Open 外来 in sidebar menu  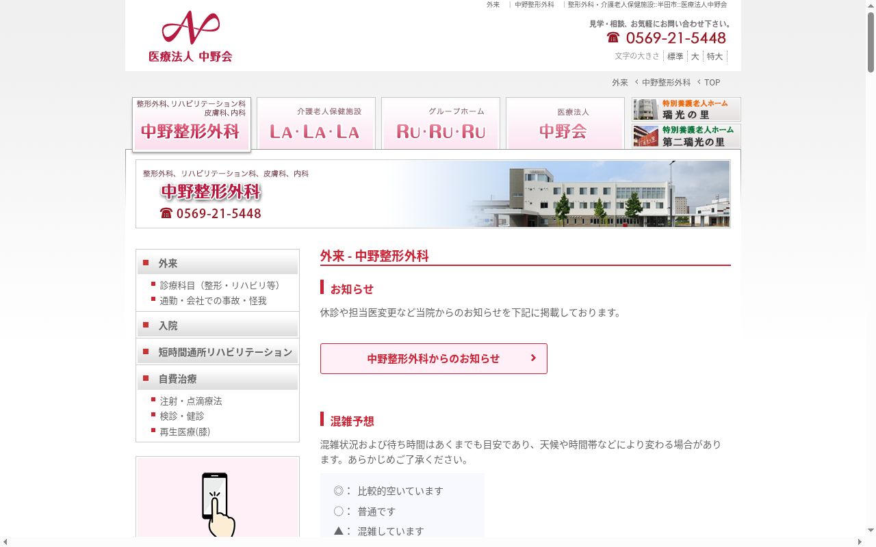(218, 263)
